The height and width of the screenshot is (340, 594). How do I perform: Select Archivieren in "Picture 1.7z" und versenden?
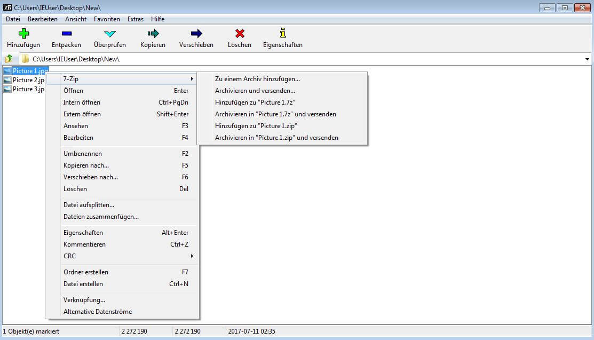coord(282,114)
